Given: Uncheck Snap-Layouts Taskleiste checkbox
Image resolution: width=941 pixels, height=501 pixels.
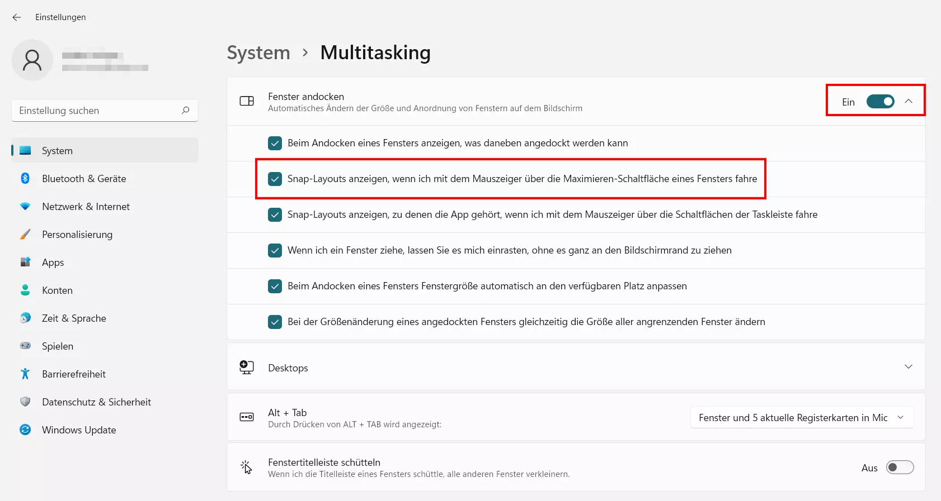Looking at the screenshot, I should (x=275, y=214).
